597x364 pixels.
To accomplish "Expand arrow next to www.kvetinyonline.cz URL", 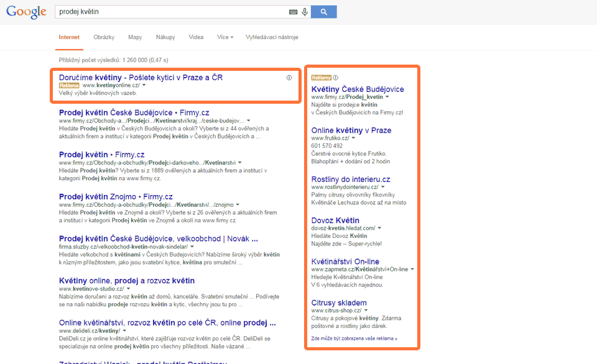I will click(144, 85).
